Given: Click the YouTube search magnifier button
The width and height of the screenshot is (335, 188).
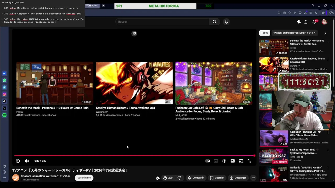Looking at the screenshot, I should pos(214,22).
